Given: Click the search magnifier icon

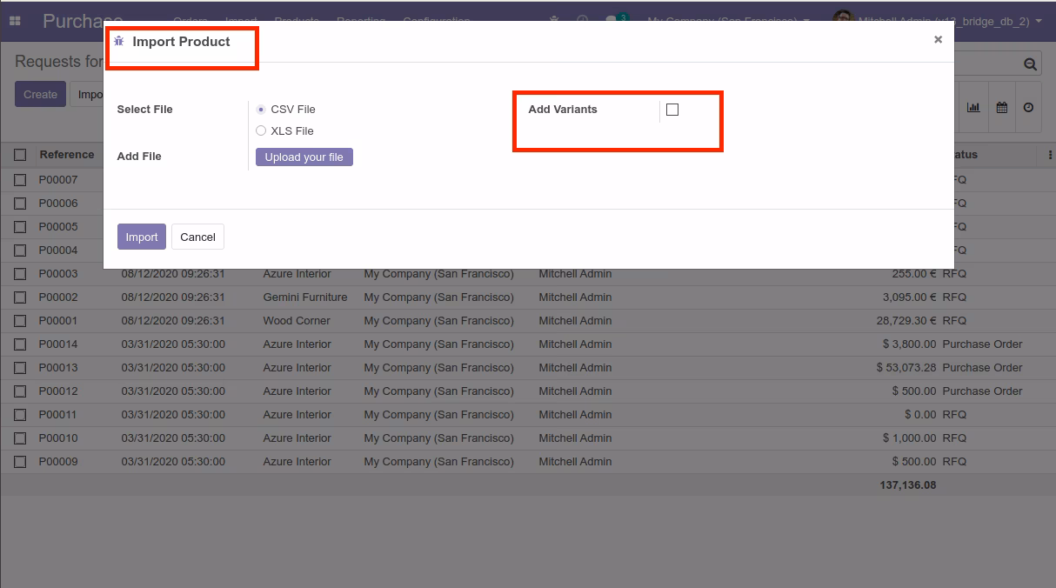Looking at the screenshot, I should point(1030,63).
